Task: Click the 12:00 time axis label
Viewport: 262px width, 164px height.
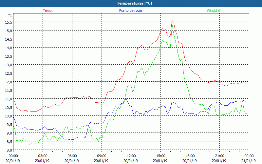Action: click(x=131, y=156)
